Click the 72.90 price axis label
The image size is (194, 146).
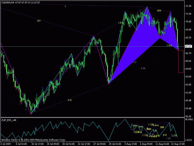188,6
